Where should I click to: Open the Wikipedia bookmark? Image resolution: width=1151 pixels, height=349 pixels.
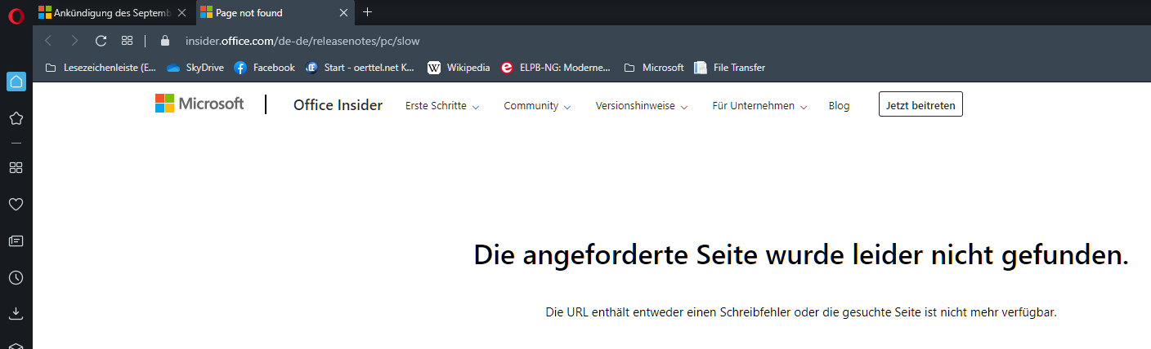coord(459,68)
